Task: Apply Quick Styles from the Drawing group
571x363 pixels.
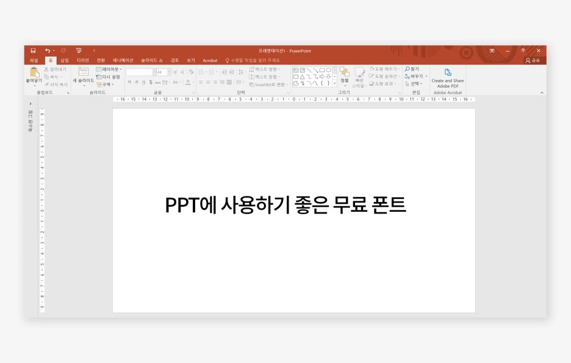Action: coord(359,76)
